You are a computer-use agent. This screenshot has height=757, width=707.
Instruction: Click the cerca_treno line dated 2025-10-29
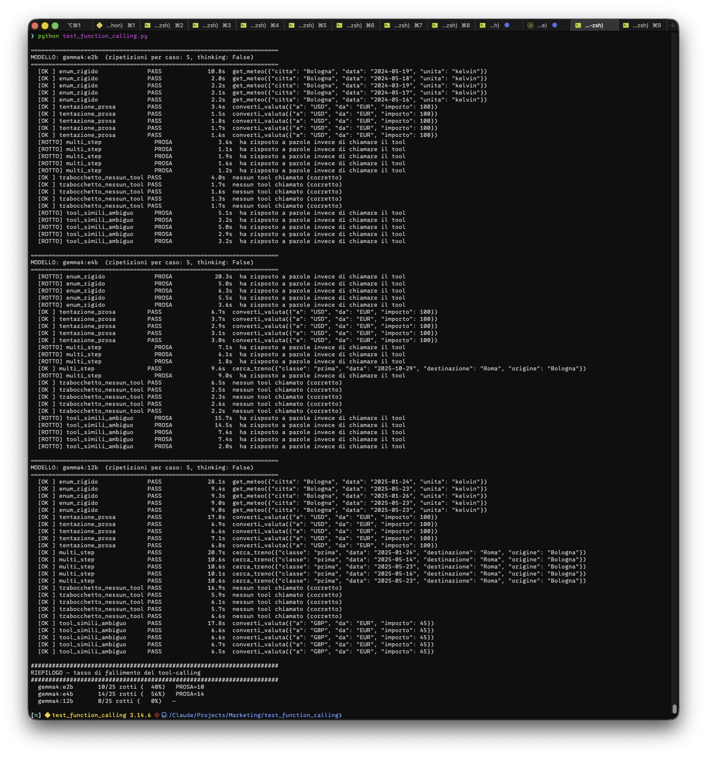(x=312, y=368)
